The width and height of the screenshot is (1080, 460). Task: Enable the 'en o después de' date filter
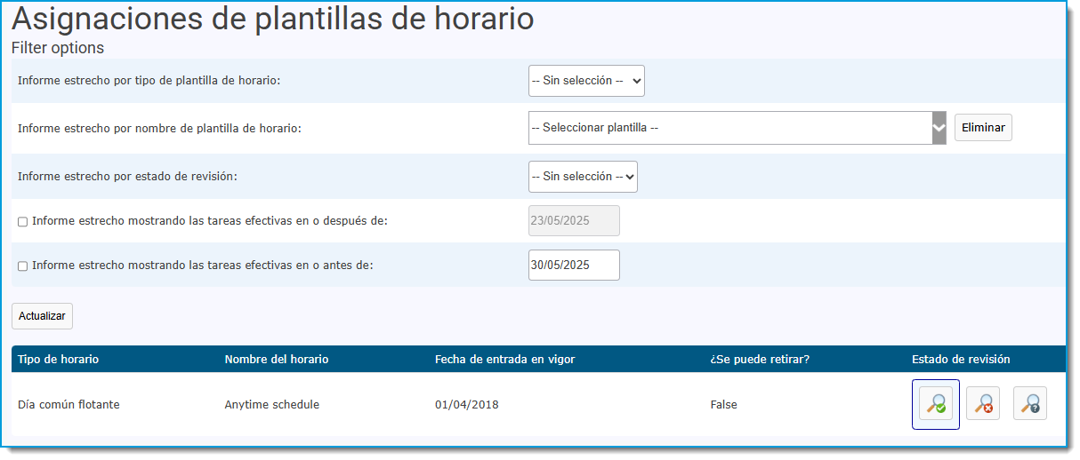[x=23, y=221]
